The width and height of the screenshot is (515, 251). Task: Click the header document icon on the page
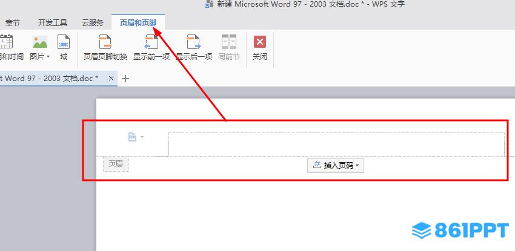[132, 137]
